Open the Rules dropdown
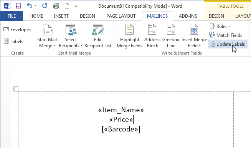 click(x=220, y=26)
